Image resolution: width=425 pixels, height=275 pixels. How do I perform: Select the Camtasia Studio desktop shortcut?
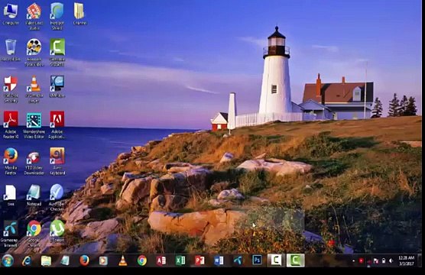tap(57, 53)
